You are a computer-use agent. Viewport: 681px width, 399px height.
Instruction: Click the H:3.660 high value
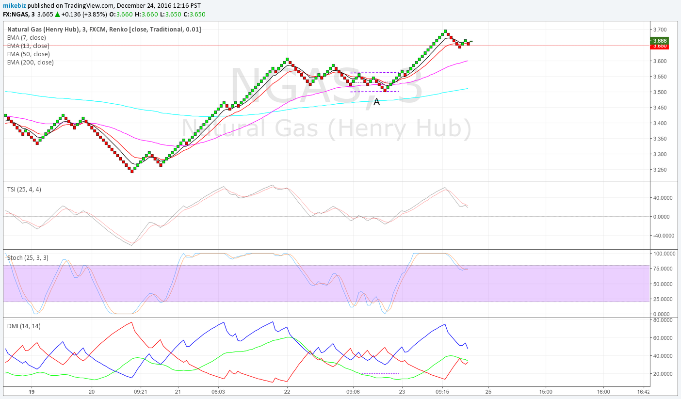pos(147,14)
